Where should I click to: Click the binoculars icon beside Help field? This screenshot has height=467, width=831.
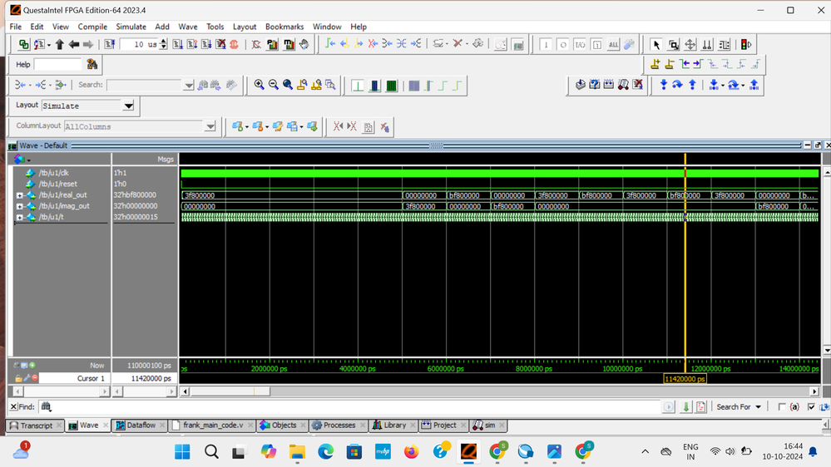coord(92,64)
